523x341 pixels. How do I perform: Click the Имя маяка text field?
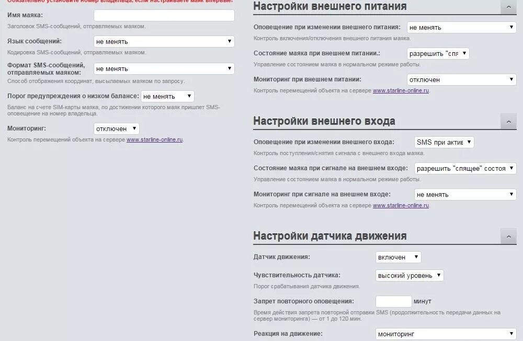[164, 15]
